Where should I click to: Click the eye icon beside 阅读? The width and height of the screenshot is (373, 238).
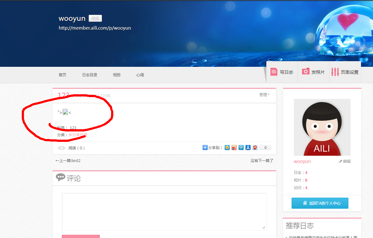(61, 148)
